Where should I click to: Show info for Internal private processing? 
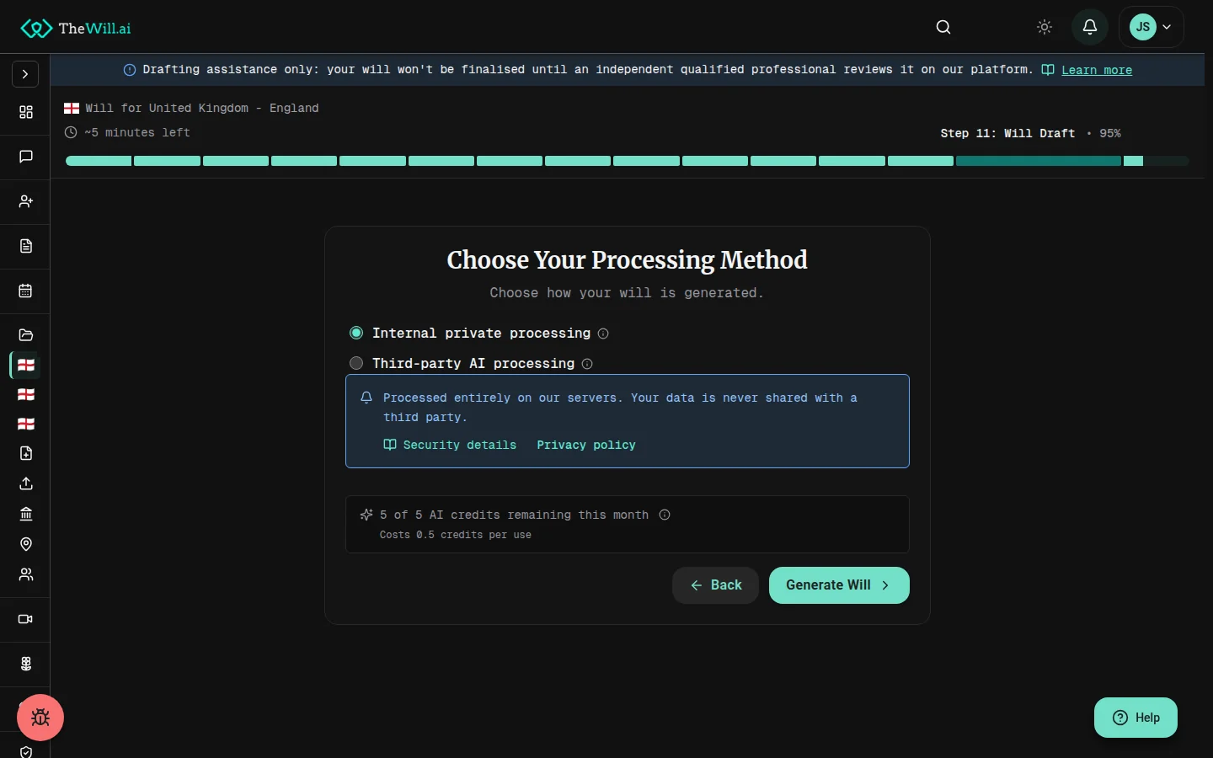pos(603,334)
